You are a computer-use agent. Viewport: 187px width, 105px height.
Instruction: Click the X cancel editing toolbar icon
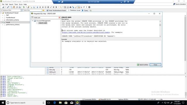(x=53, y=7)
